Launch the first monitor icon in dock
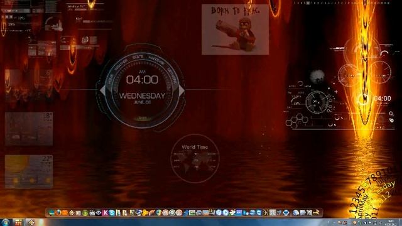Image resolution: width=402 pixels, height=226 pixels. click(52, 213)
